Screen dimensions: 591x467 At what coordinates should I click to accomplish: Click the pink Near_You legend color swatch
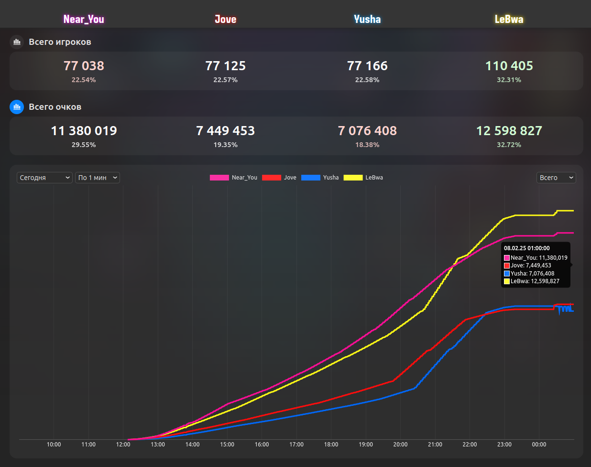click(219, 178)
